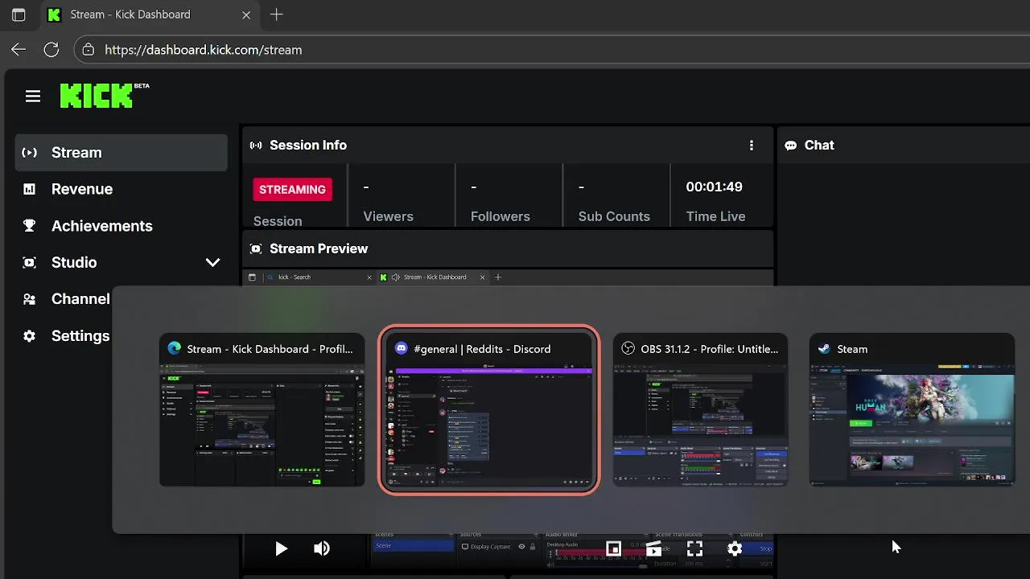This screenshot has width=1030, height=579.
Task: Click the Stream broadcast icon in sidebar
Action: [30, 152]
